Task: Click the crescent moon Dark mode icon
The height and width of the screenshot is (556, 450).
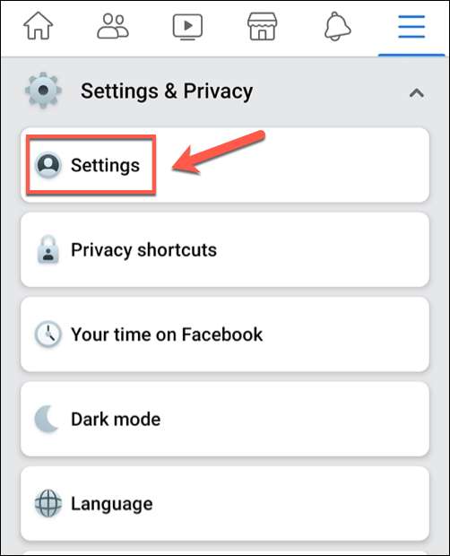Action: coord(47,419)
